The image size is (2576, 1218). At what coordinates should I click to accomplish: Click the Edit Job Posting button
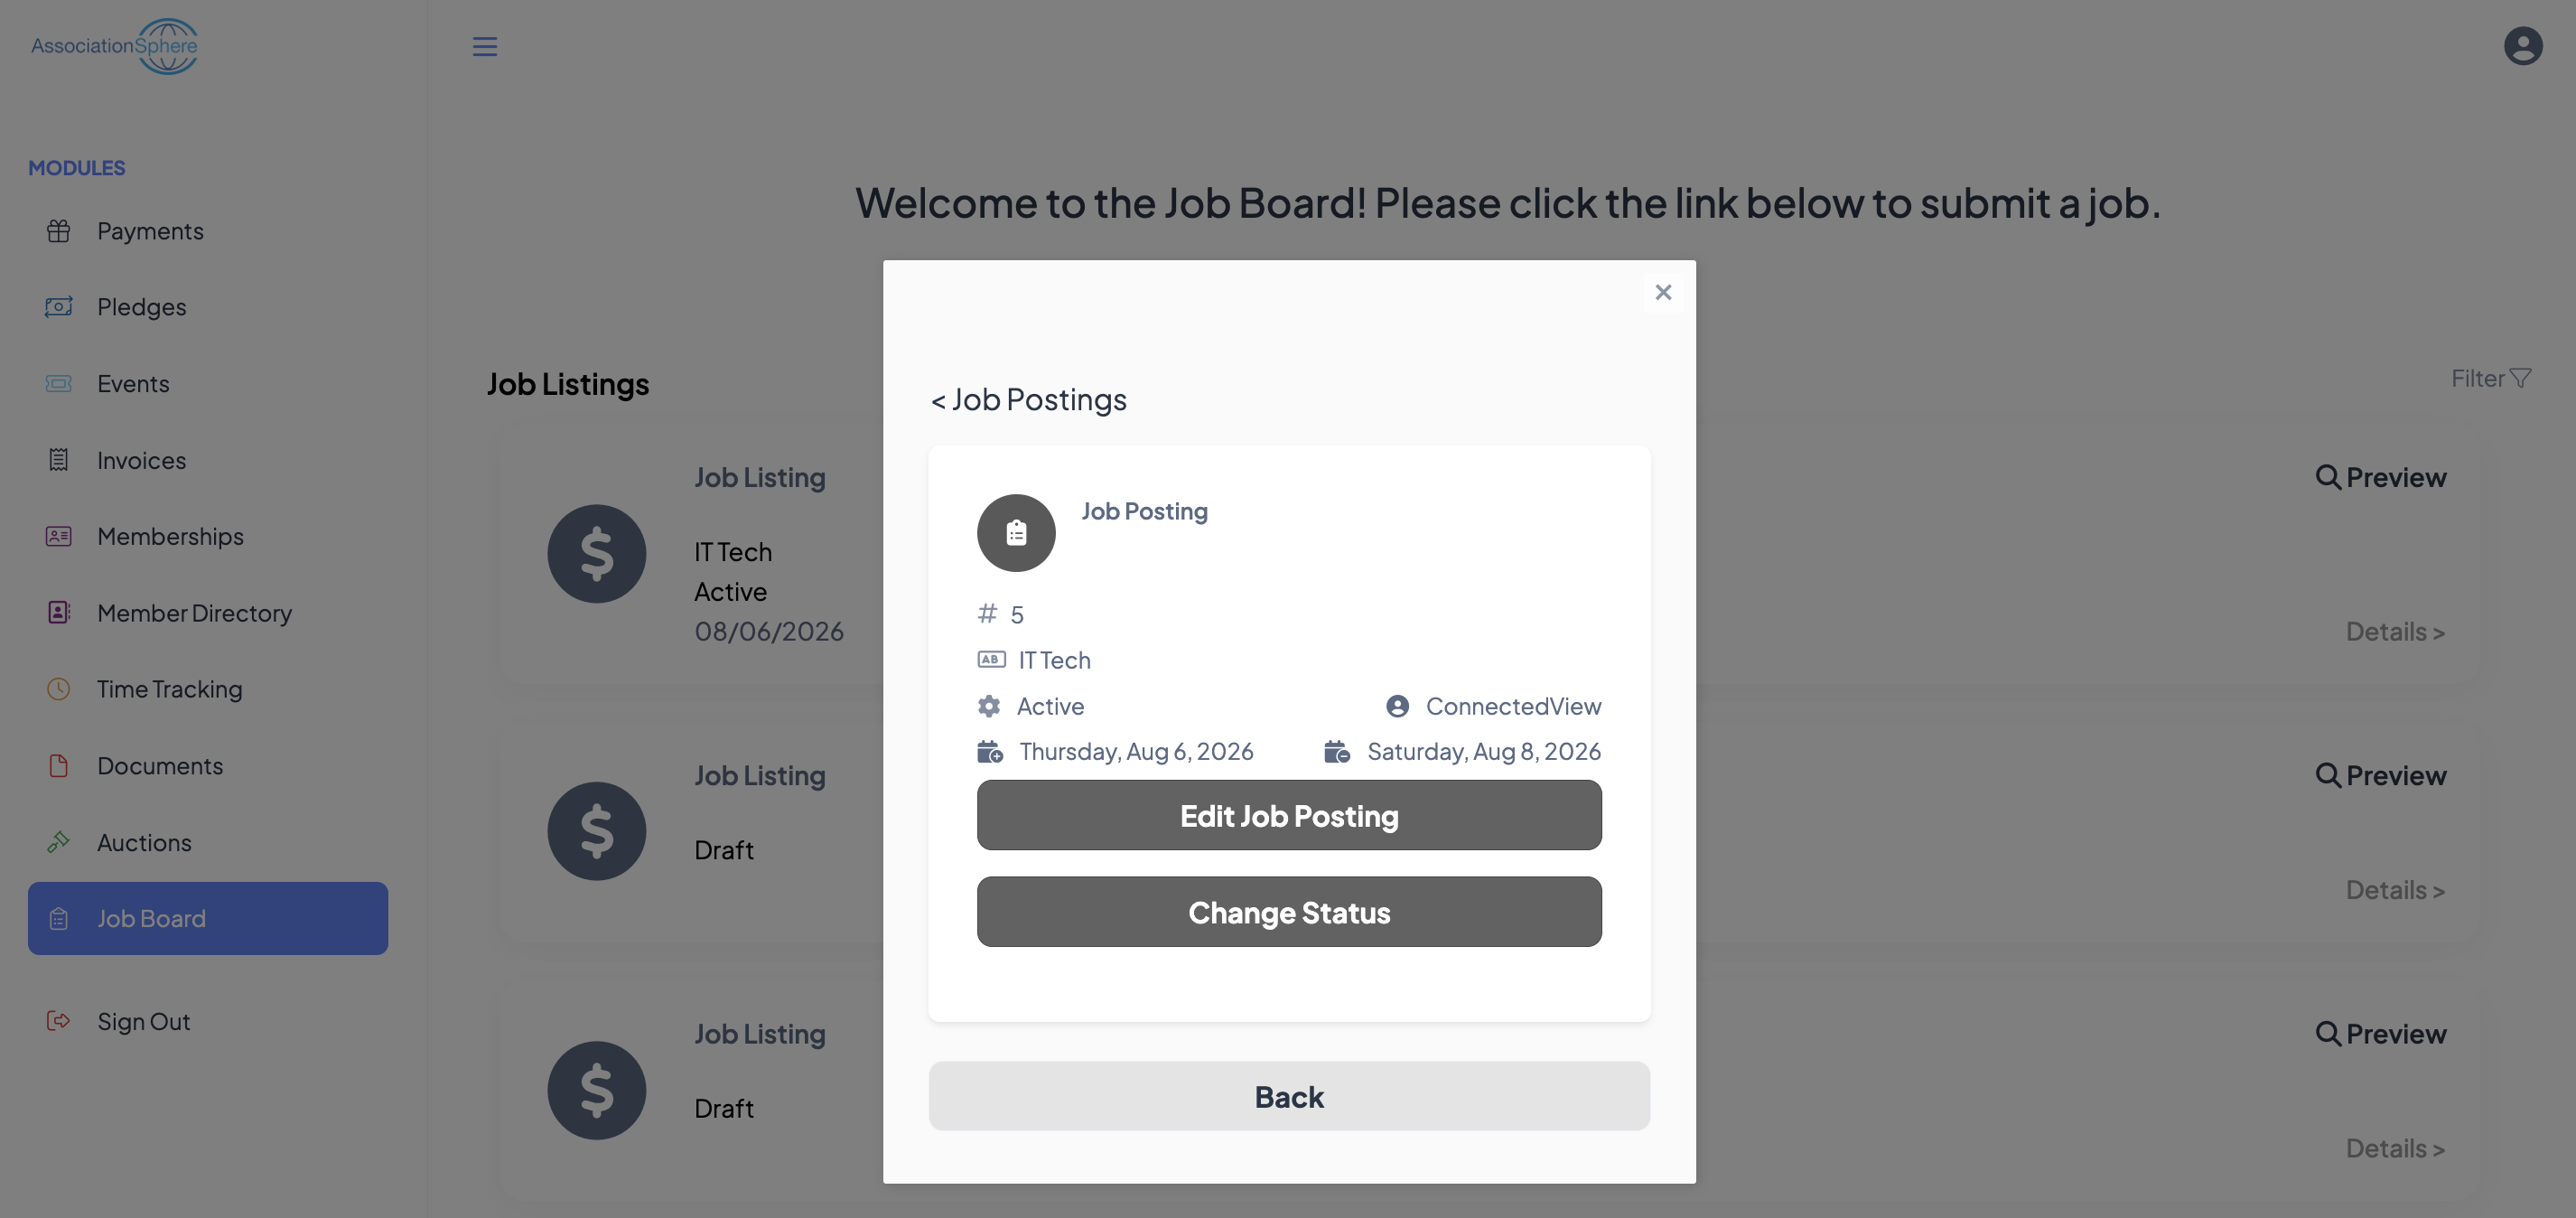(1289, 815)
